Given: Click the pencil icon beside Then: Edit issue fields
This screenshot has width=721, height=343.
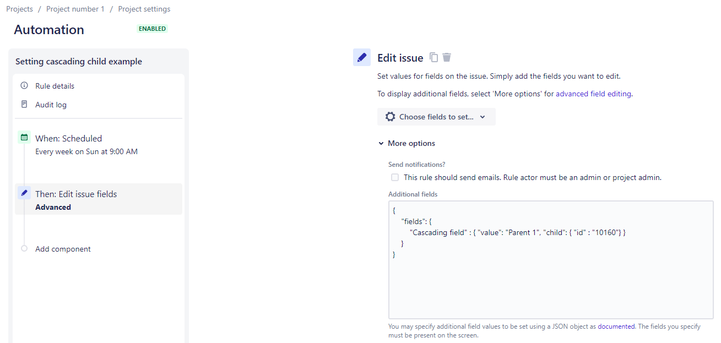Looking at the screenshot, I should pyautogui.click(x=24, y=193).
